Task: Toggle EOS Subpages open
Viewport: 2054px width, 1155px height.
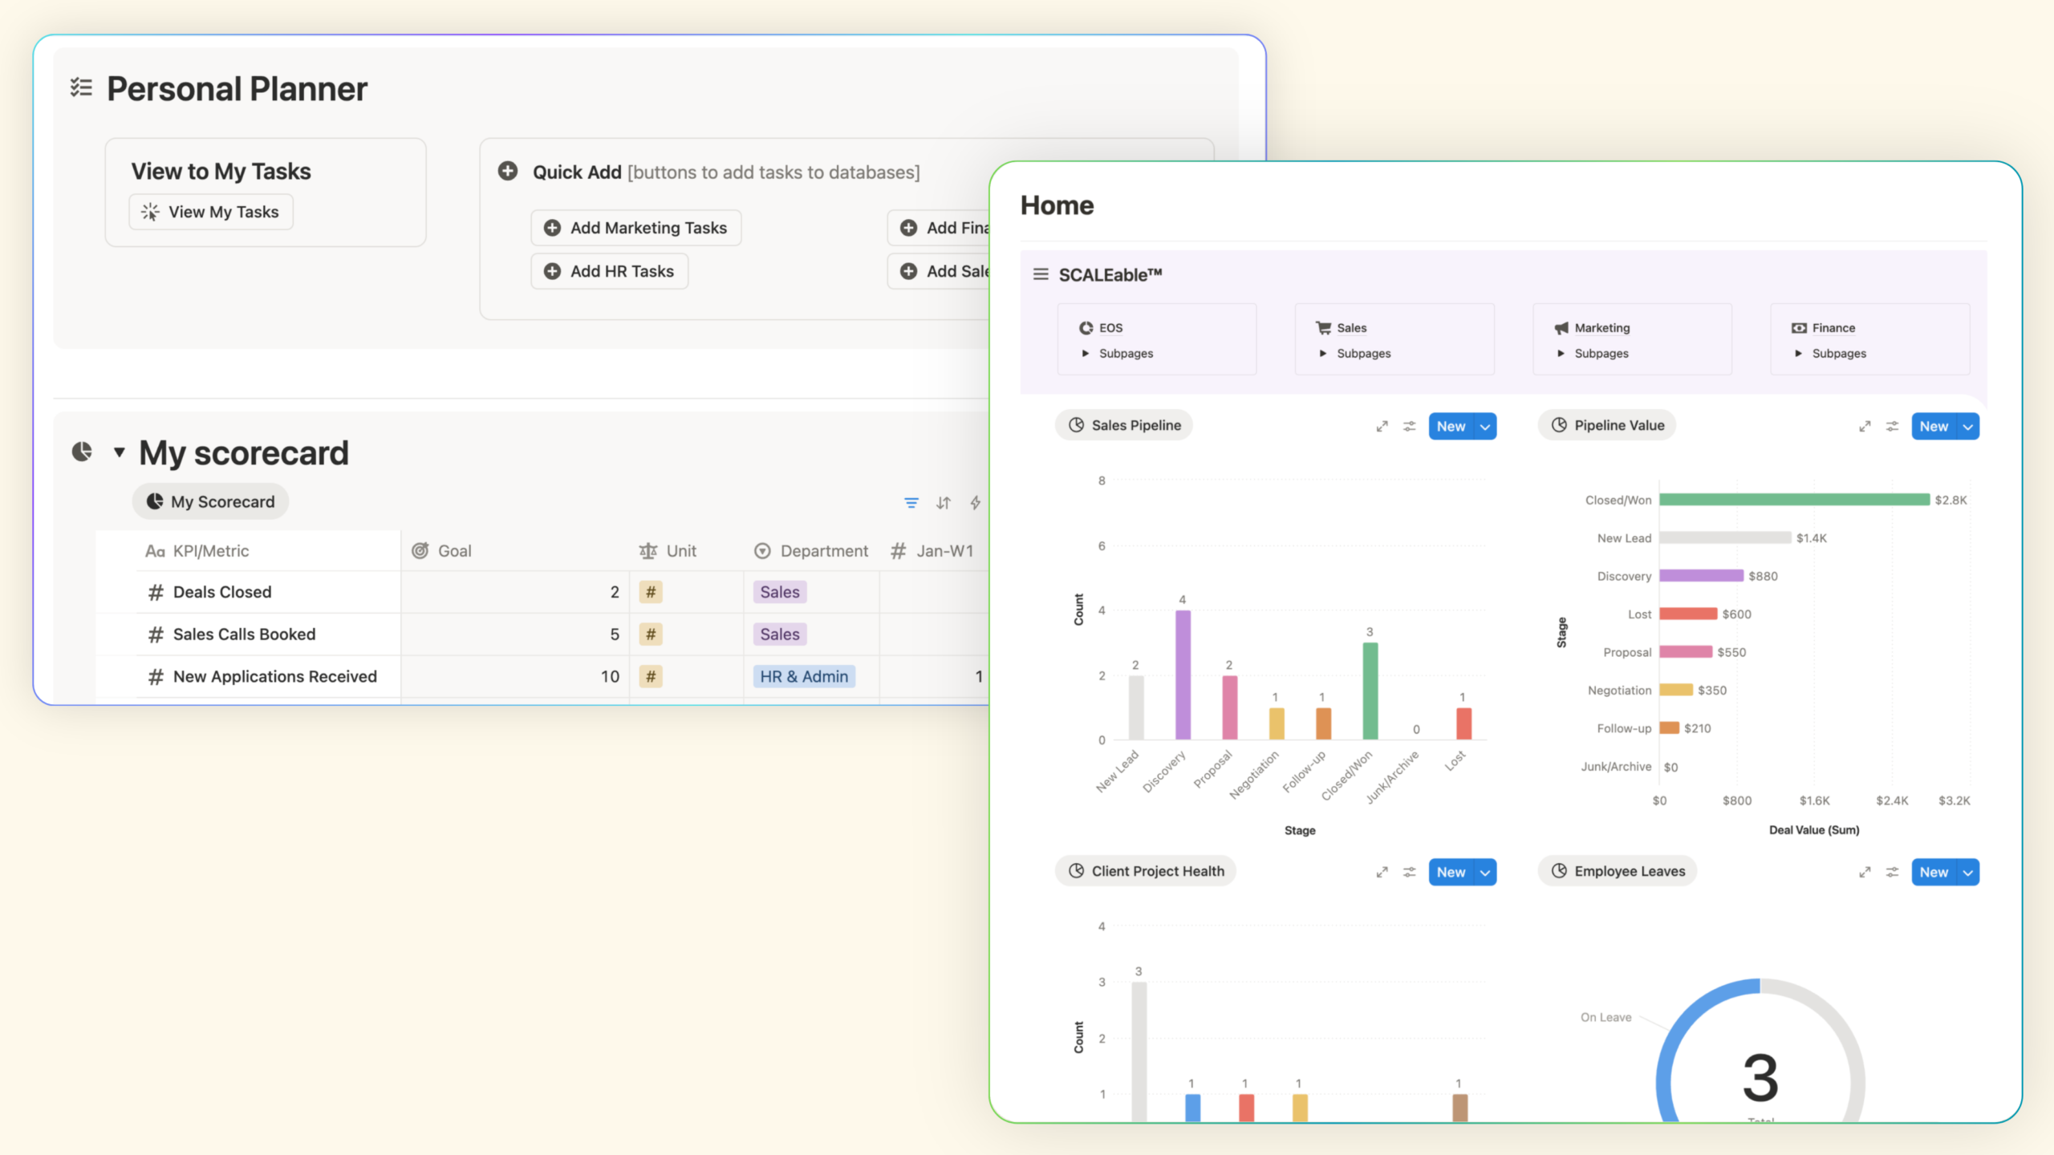Action: [x=1086, y=354]
